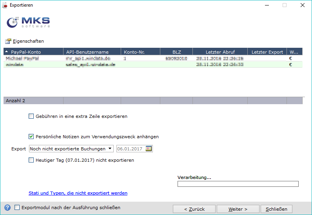Select the green highlighted second account row
The width and height of the screenshot is (312, 215).
click(x=153, y=65)
